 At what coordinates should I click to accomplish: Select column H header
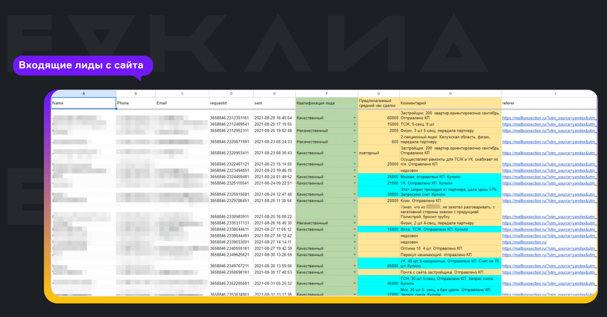450,94
